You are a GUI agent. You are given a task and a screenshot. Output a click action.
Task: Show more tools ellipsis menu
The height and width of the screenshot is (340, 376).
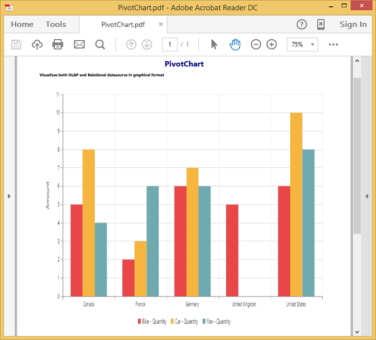[333, 45]
